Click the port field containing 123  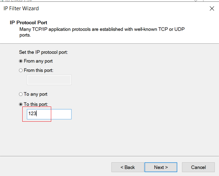(x=49, y=114)
